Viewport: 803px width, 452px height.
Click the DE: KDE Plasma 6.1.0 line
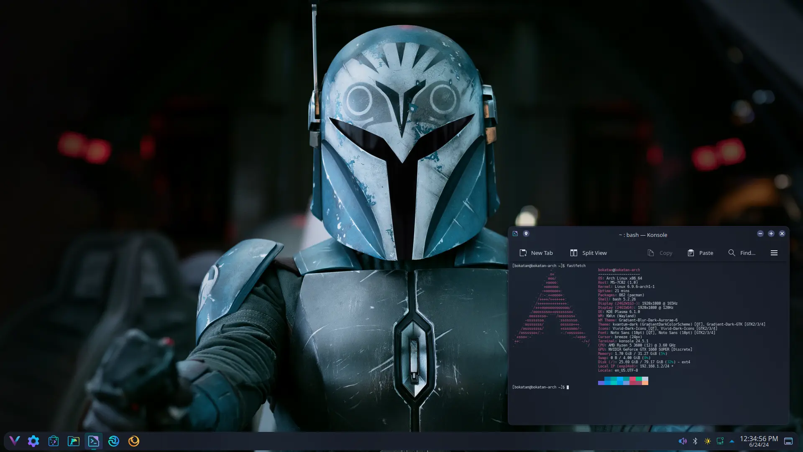[619, 312]
